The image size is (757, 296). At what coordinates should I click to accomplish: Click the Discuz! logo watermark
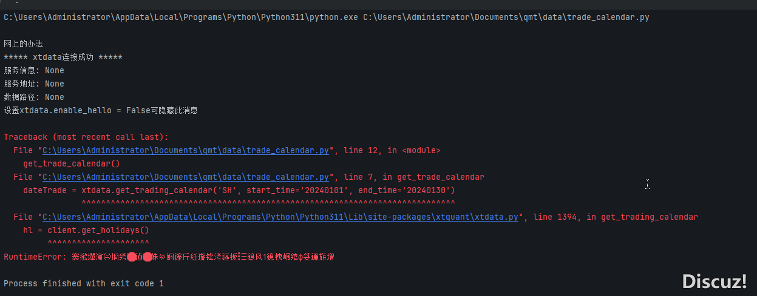(x=715, y=281)
